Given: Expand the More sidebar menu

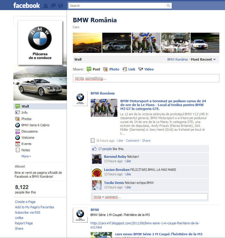Looking at the screenshot, I should tap(26, 156).
